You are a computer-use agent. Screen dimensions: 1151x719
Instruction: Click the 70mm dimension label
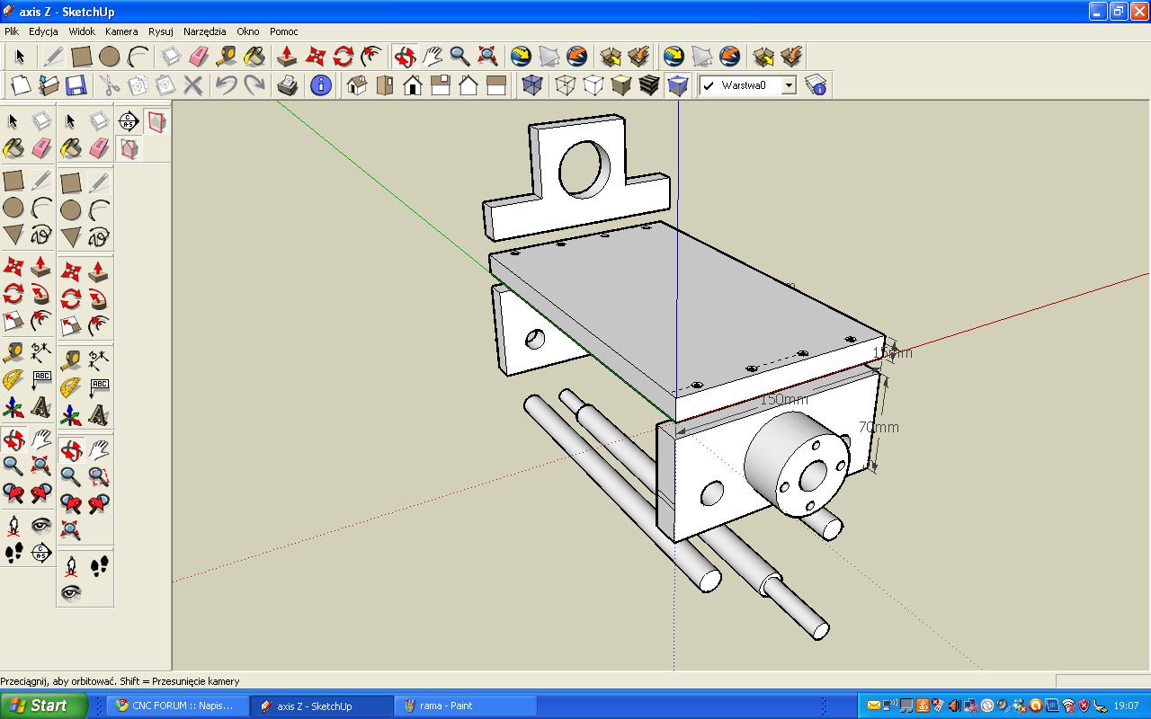[879, 427]
